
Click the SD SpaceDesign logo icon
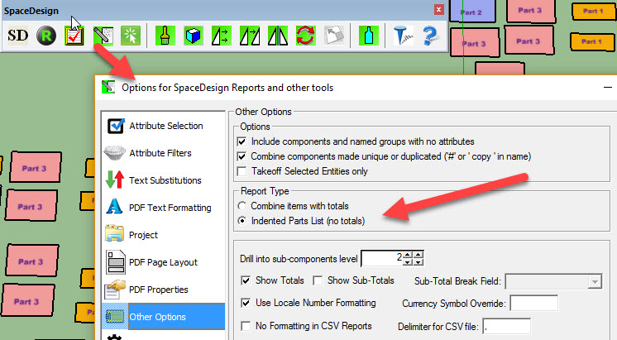[x=18, y=36]
